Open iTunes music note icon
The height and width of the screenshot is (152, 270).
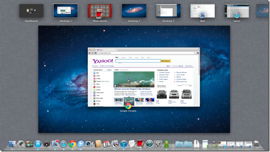click(x=124, y=144)
